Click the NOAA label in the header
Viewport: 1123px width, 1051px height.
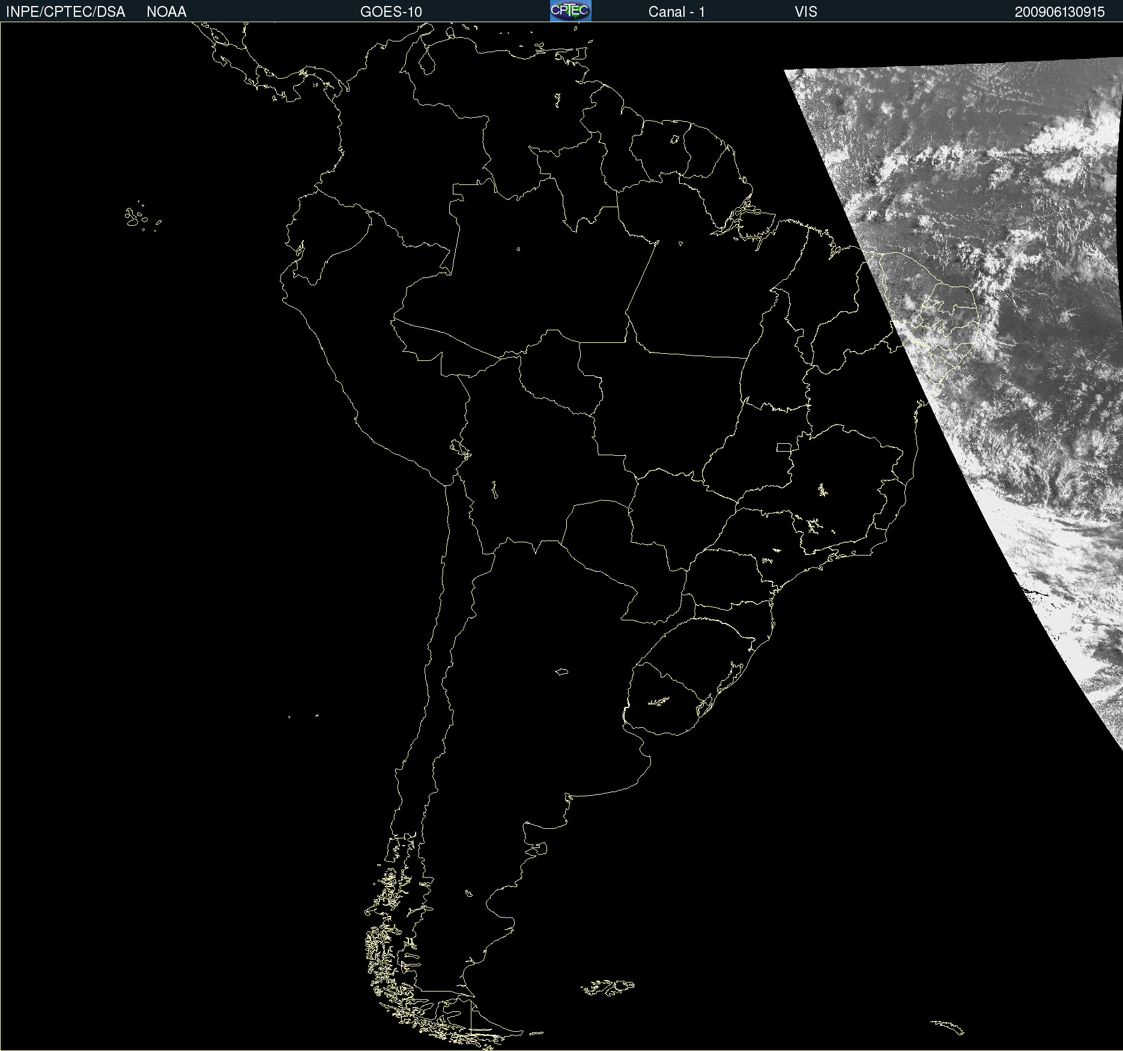tap(166, 12)
